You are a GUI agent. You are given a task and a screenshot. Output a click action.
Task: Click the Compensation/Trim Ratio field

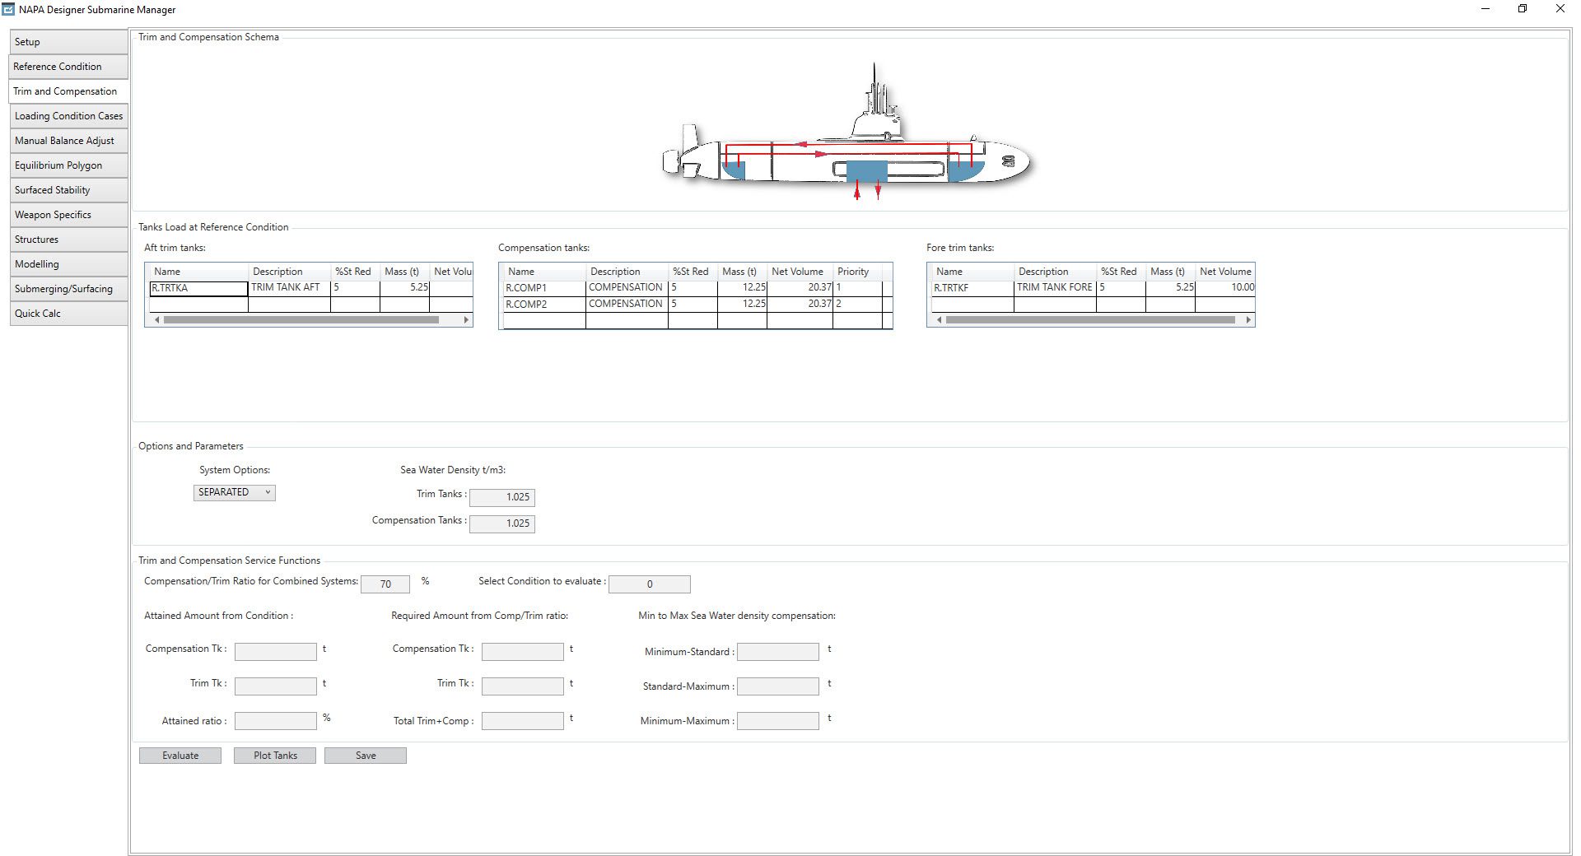(x=385, y=584)
